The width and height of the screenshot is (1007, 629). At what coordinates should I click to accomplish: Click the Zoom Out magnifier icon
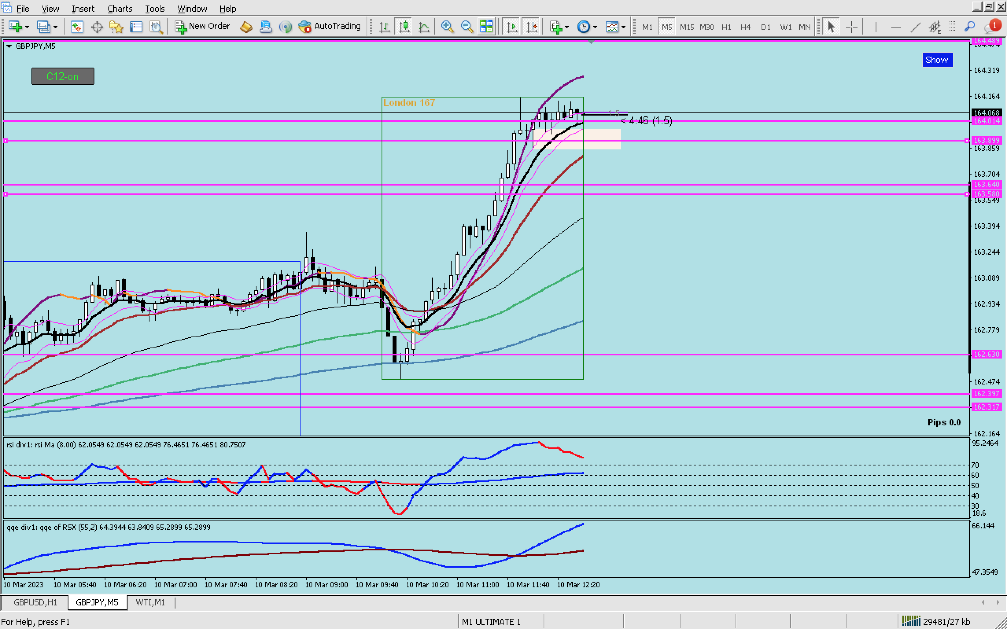[x=467, y=27]
